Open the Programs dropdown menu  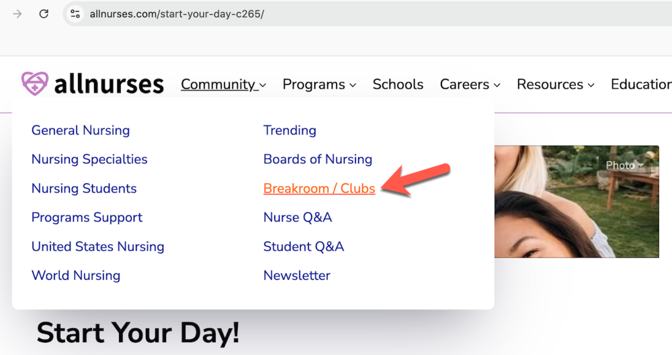319,85
